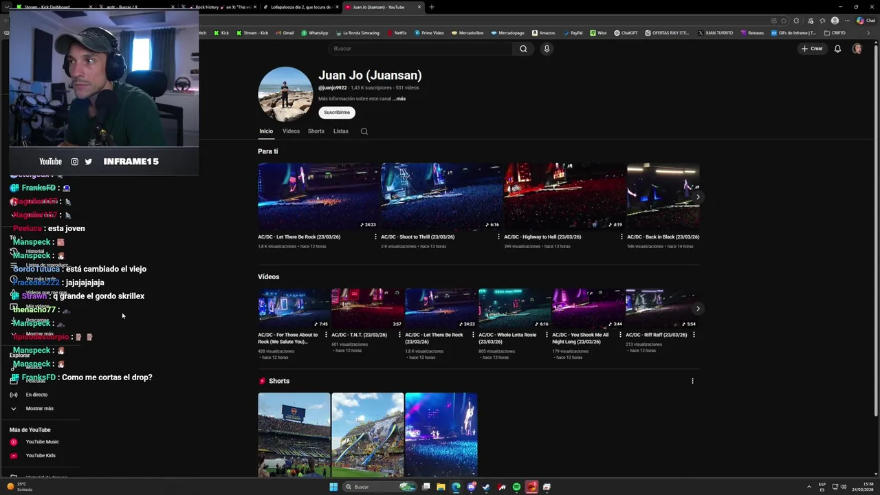This screenshot has width=880, height=495.
Task: Show hidden system tray icons
Action: pos(809,487)
